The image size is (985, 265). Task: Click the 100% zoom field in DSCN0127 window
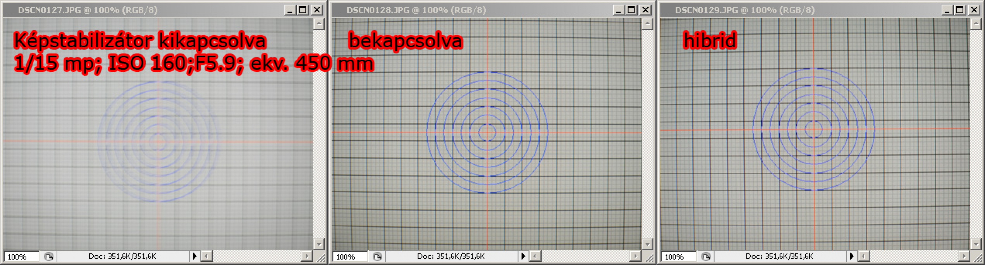click(x=21, y=257)
